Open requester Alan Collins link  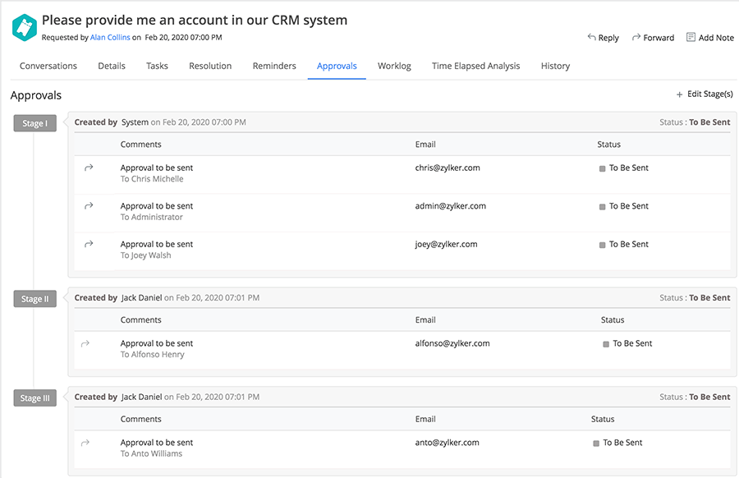point(110,38)
